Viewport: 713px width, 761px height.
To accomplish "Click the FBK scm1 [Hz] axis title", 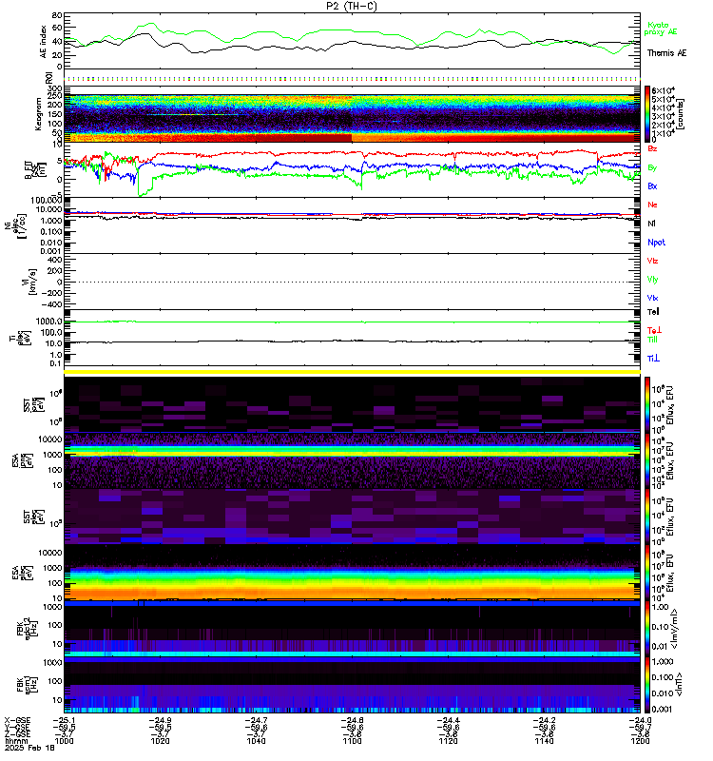I will click(28, 684).
